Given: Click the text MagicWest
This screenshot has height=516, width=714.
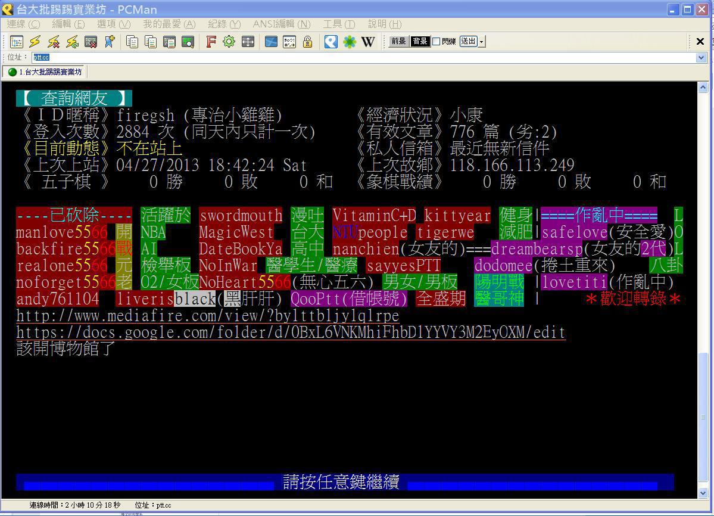Looking at the screenshot, I should point(236,232).
